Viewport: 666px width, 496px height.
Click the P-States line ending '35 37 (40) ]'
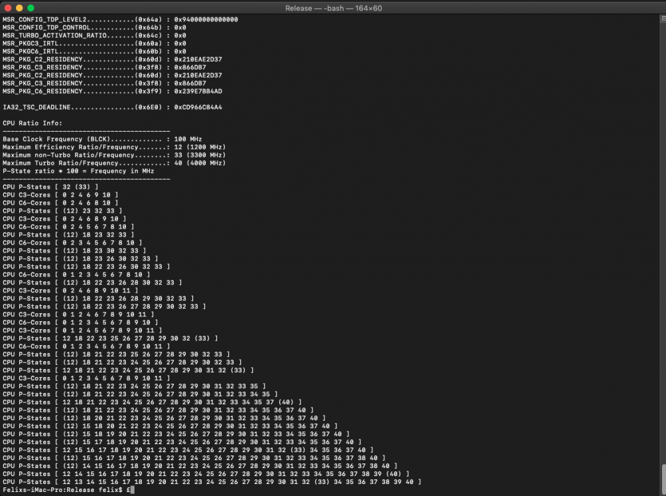(153, 403)
